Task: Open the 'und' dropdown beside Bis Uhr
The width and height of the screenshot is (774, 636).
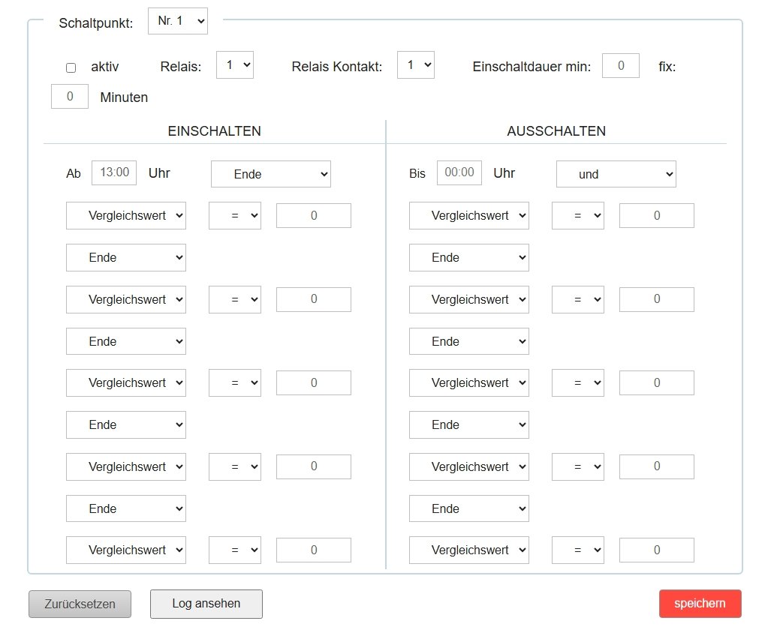Action: tap(616, 174)
